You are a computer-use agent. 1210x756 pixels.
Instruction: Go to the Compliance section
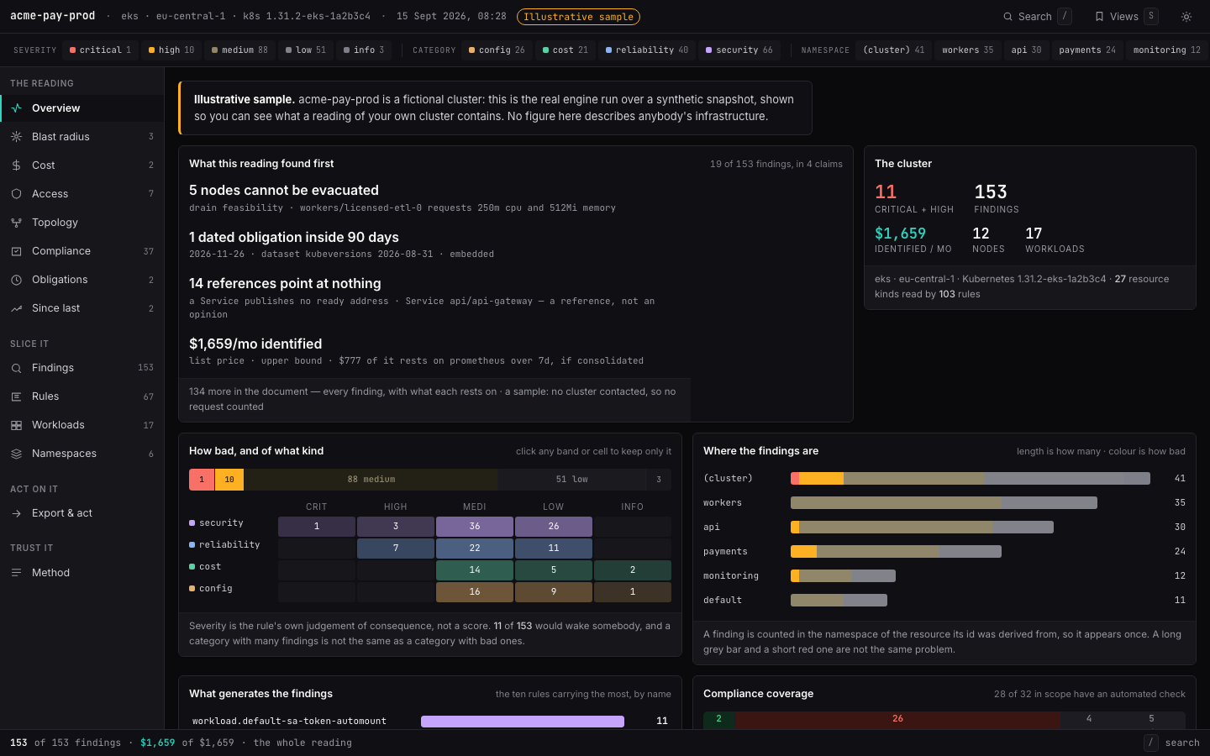point(82,251)
